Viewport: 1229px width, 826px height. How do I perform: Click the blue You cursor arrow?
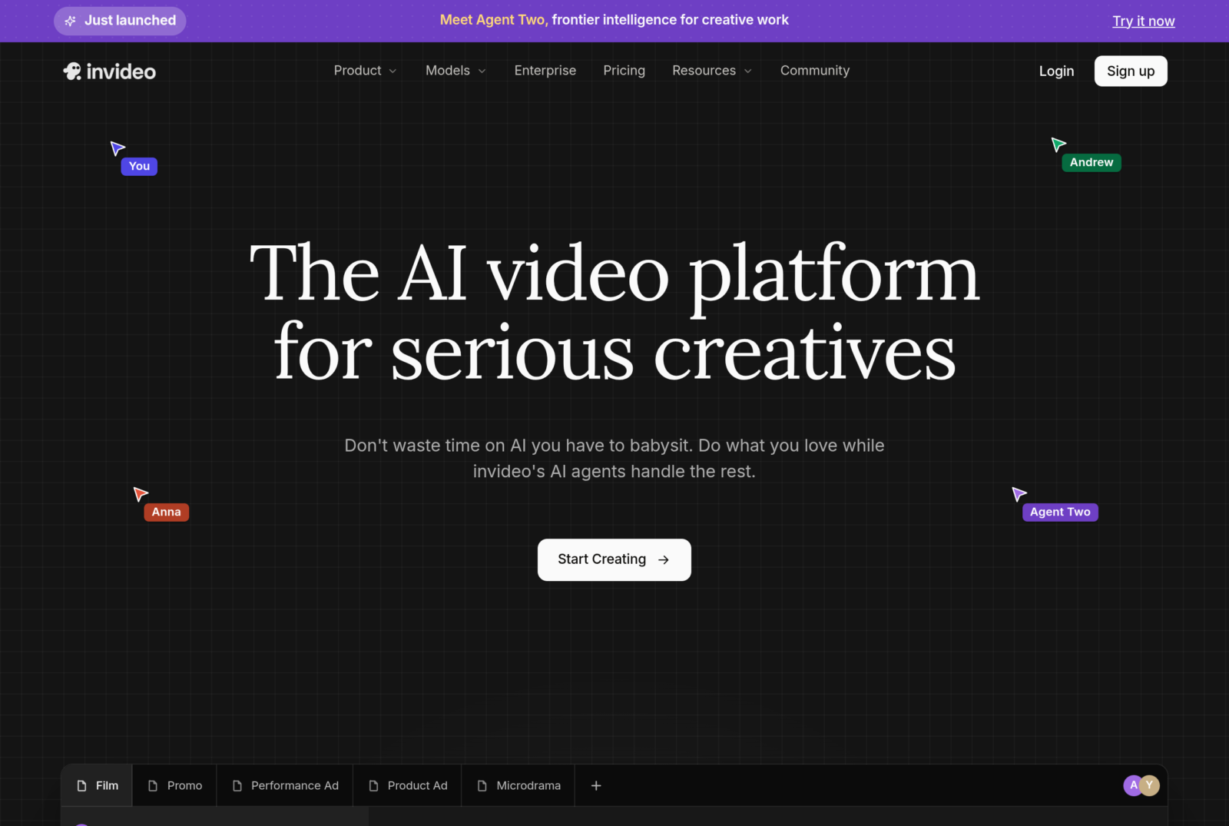118,148
